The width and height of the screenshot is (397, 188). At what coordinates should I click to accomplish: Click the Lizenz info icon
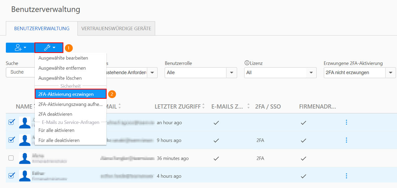tap(247, 63)
